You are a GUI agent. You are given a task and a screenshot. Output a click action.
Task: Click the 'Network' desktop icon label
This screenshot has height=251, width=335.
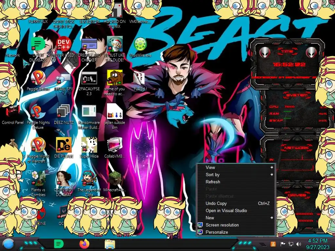[x=13, y=55]
